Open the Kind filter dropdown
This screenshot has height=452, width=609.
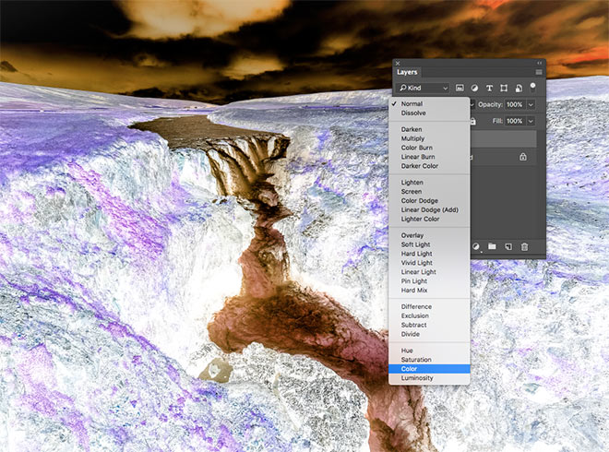coord(423,89)
